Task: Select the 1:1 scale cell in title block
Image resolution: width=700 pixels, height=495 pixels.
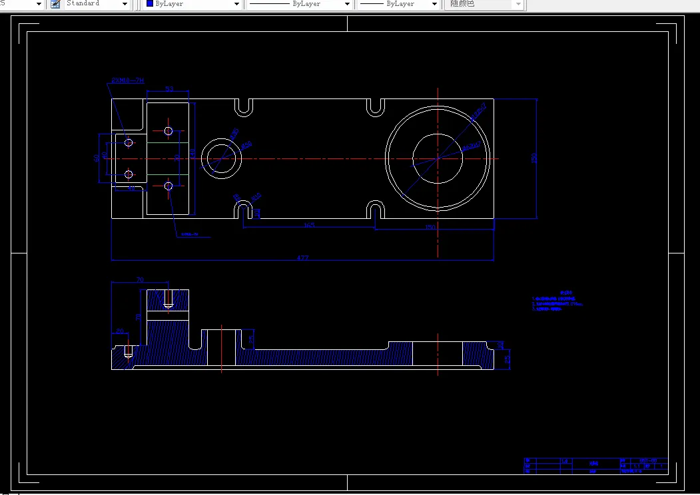Action: (637, 466)
